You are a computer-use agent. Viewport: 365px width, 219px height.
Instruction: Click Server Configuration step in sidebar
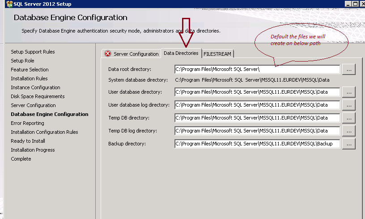(33, 105)
